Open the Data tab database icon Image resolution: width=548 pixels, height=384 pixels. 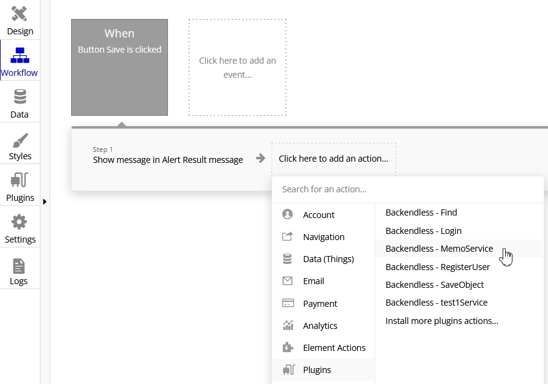pos(20,97)
